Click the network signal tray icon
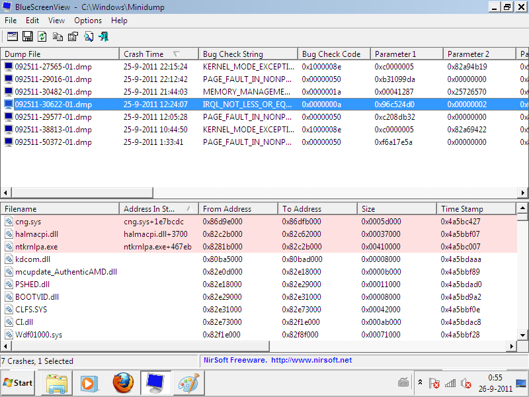Viewport: 529px width, 397px height. coord(450,383)
